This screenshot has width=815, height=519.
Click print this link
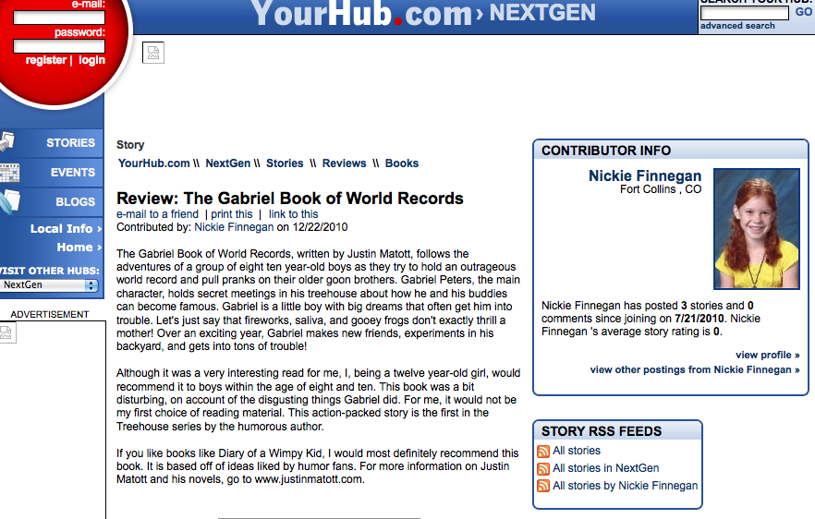point(232,214)
